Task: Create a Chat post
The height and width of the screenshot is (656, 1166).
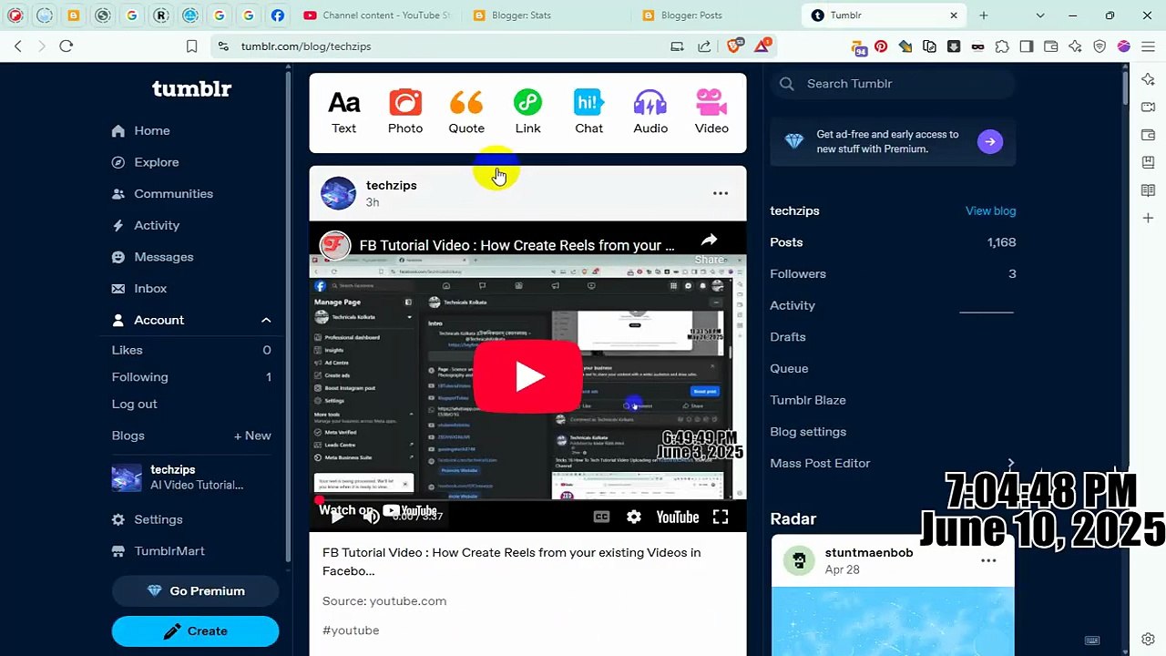Action: click(x=588, y=113)
